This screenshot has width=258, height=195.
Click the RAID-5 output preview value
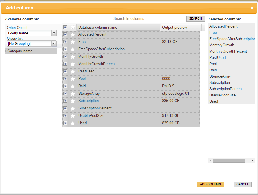(168, 86)
